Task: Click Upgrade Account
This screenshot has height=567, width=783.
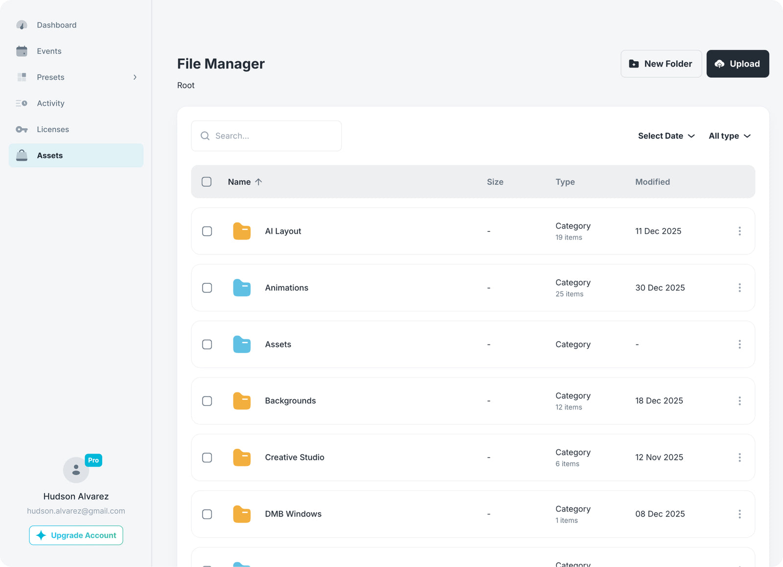Action: click(76, 535)
